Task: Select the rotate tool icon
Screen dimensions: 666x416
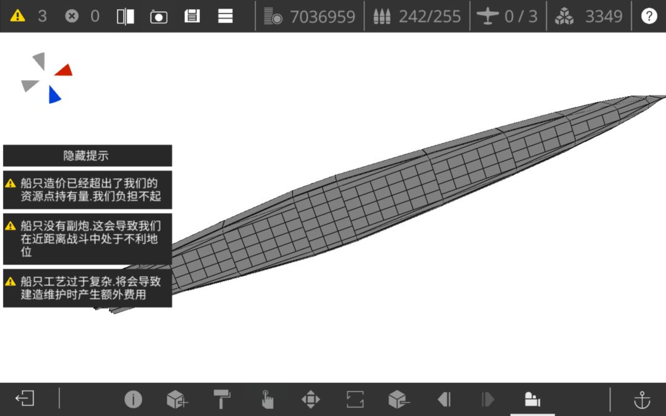Action: pos(355,399)
